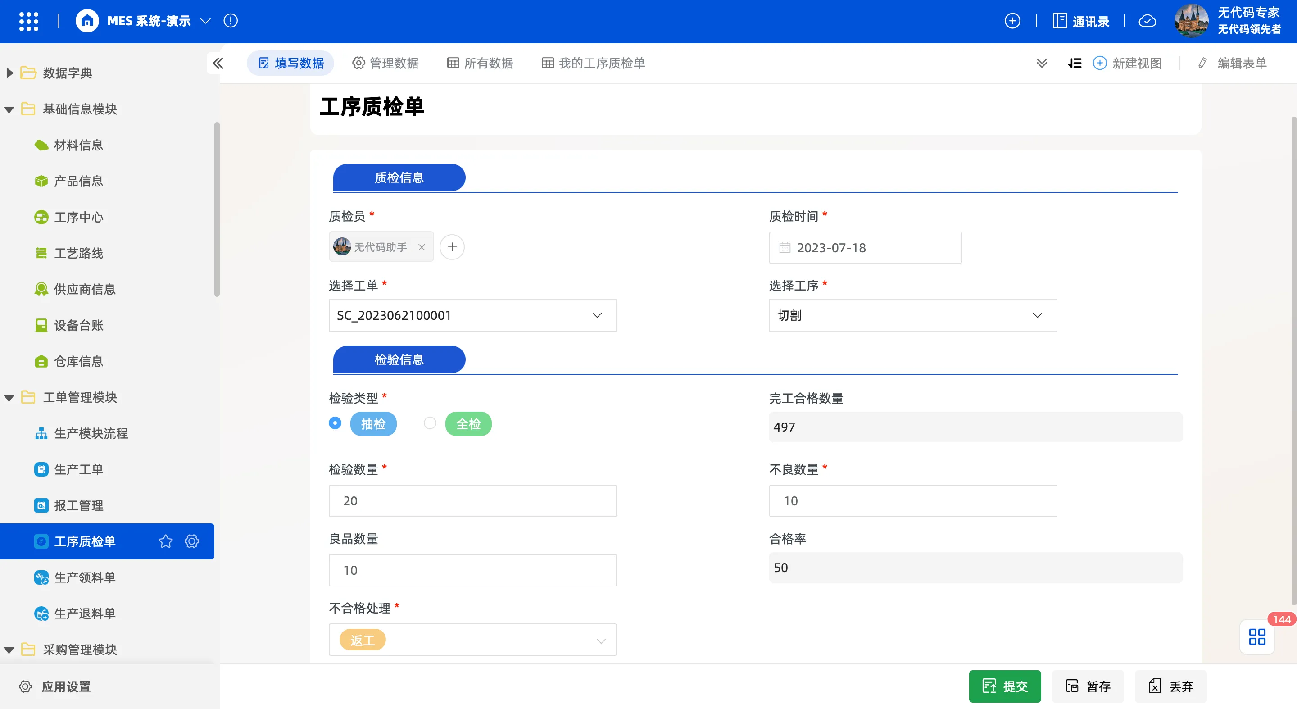This screenshot has height=709, width=1297.
Task: Open the floating widget with 144 badge
Action: click(1257, 636)
